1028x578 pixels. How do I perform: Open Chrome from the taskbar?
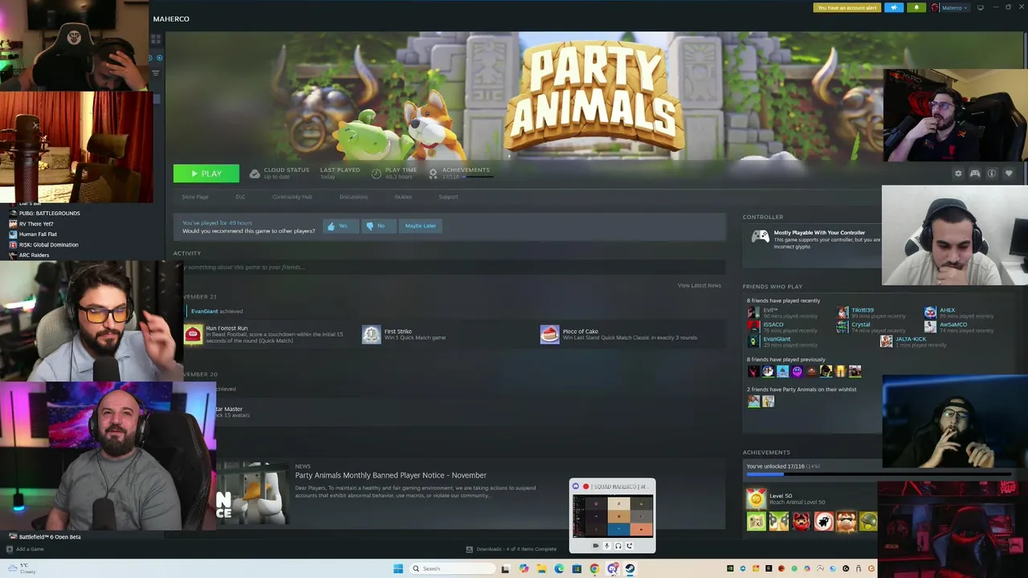coord(594,568)
